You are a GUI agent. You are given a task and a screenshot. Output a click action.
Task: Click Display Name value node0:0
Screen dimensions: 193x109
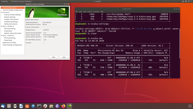pyautogui.click(x=46, y=30)
